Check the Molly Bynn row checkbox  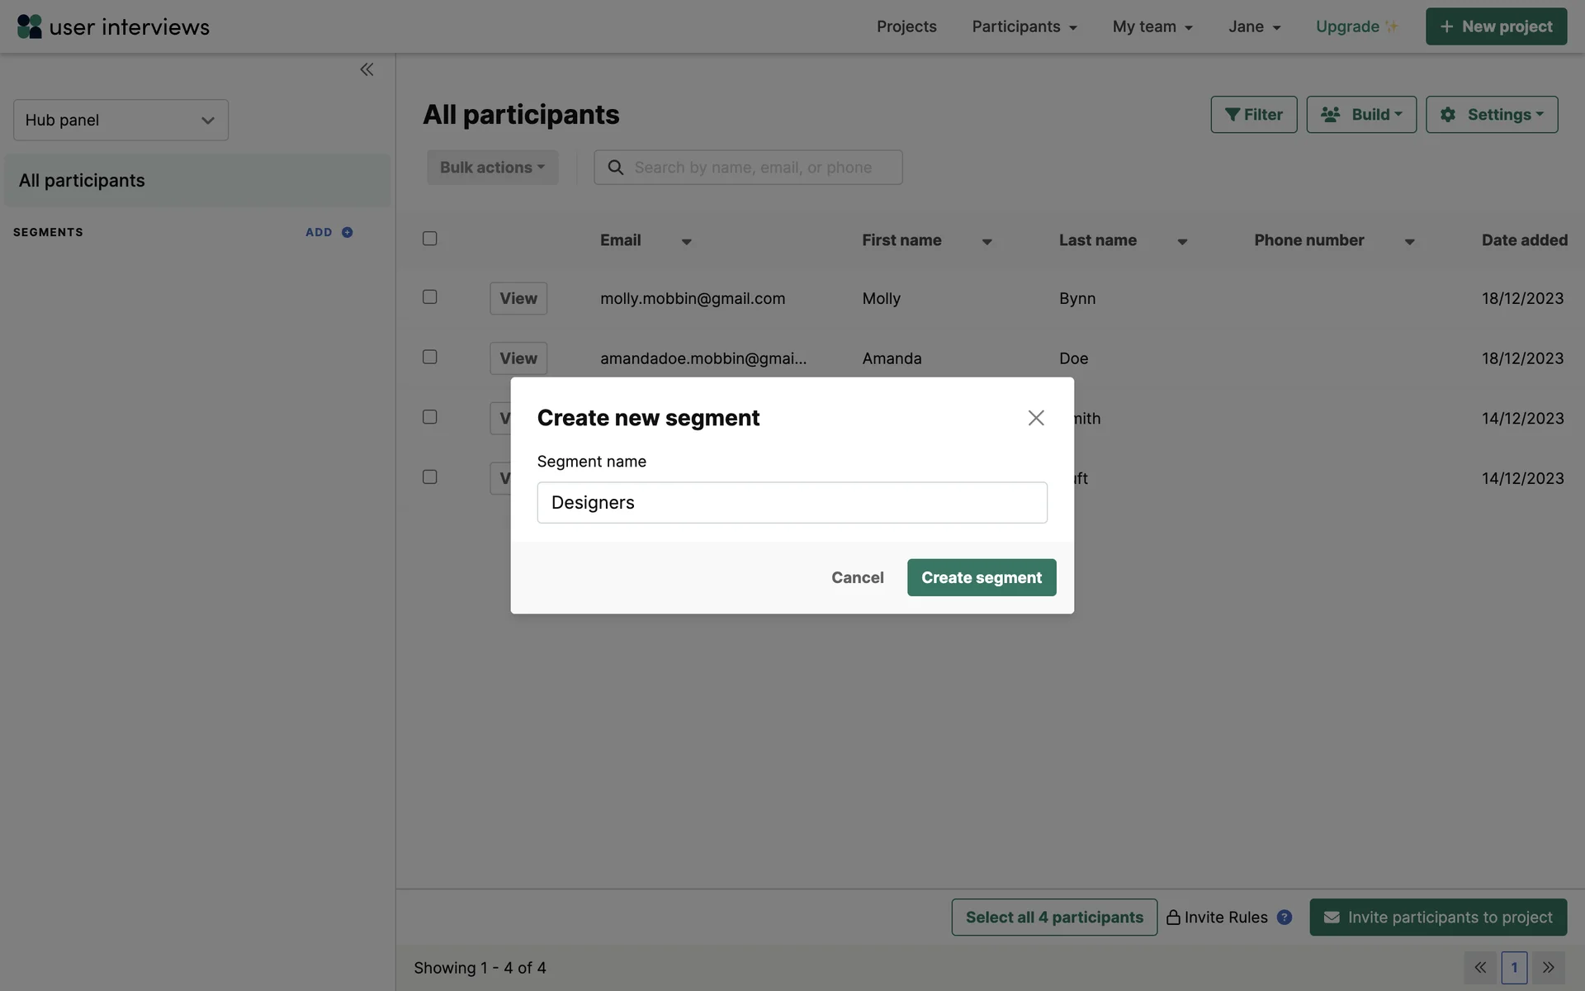pos(430,296)
